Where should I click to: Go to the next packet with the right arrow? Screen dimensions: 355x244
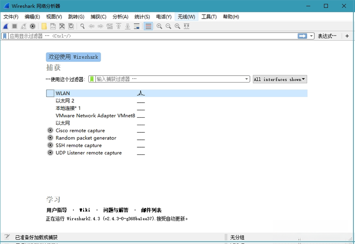coord(101,26)
